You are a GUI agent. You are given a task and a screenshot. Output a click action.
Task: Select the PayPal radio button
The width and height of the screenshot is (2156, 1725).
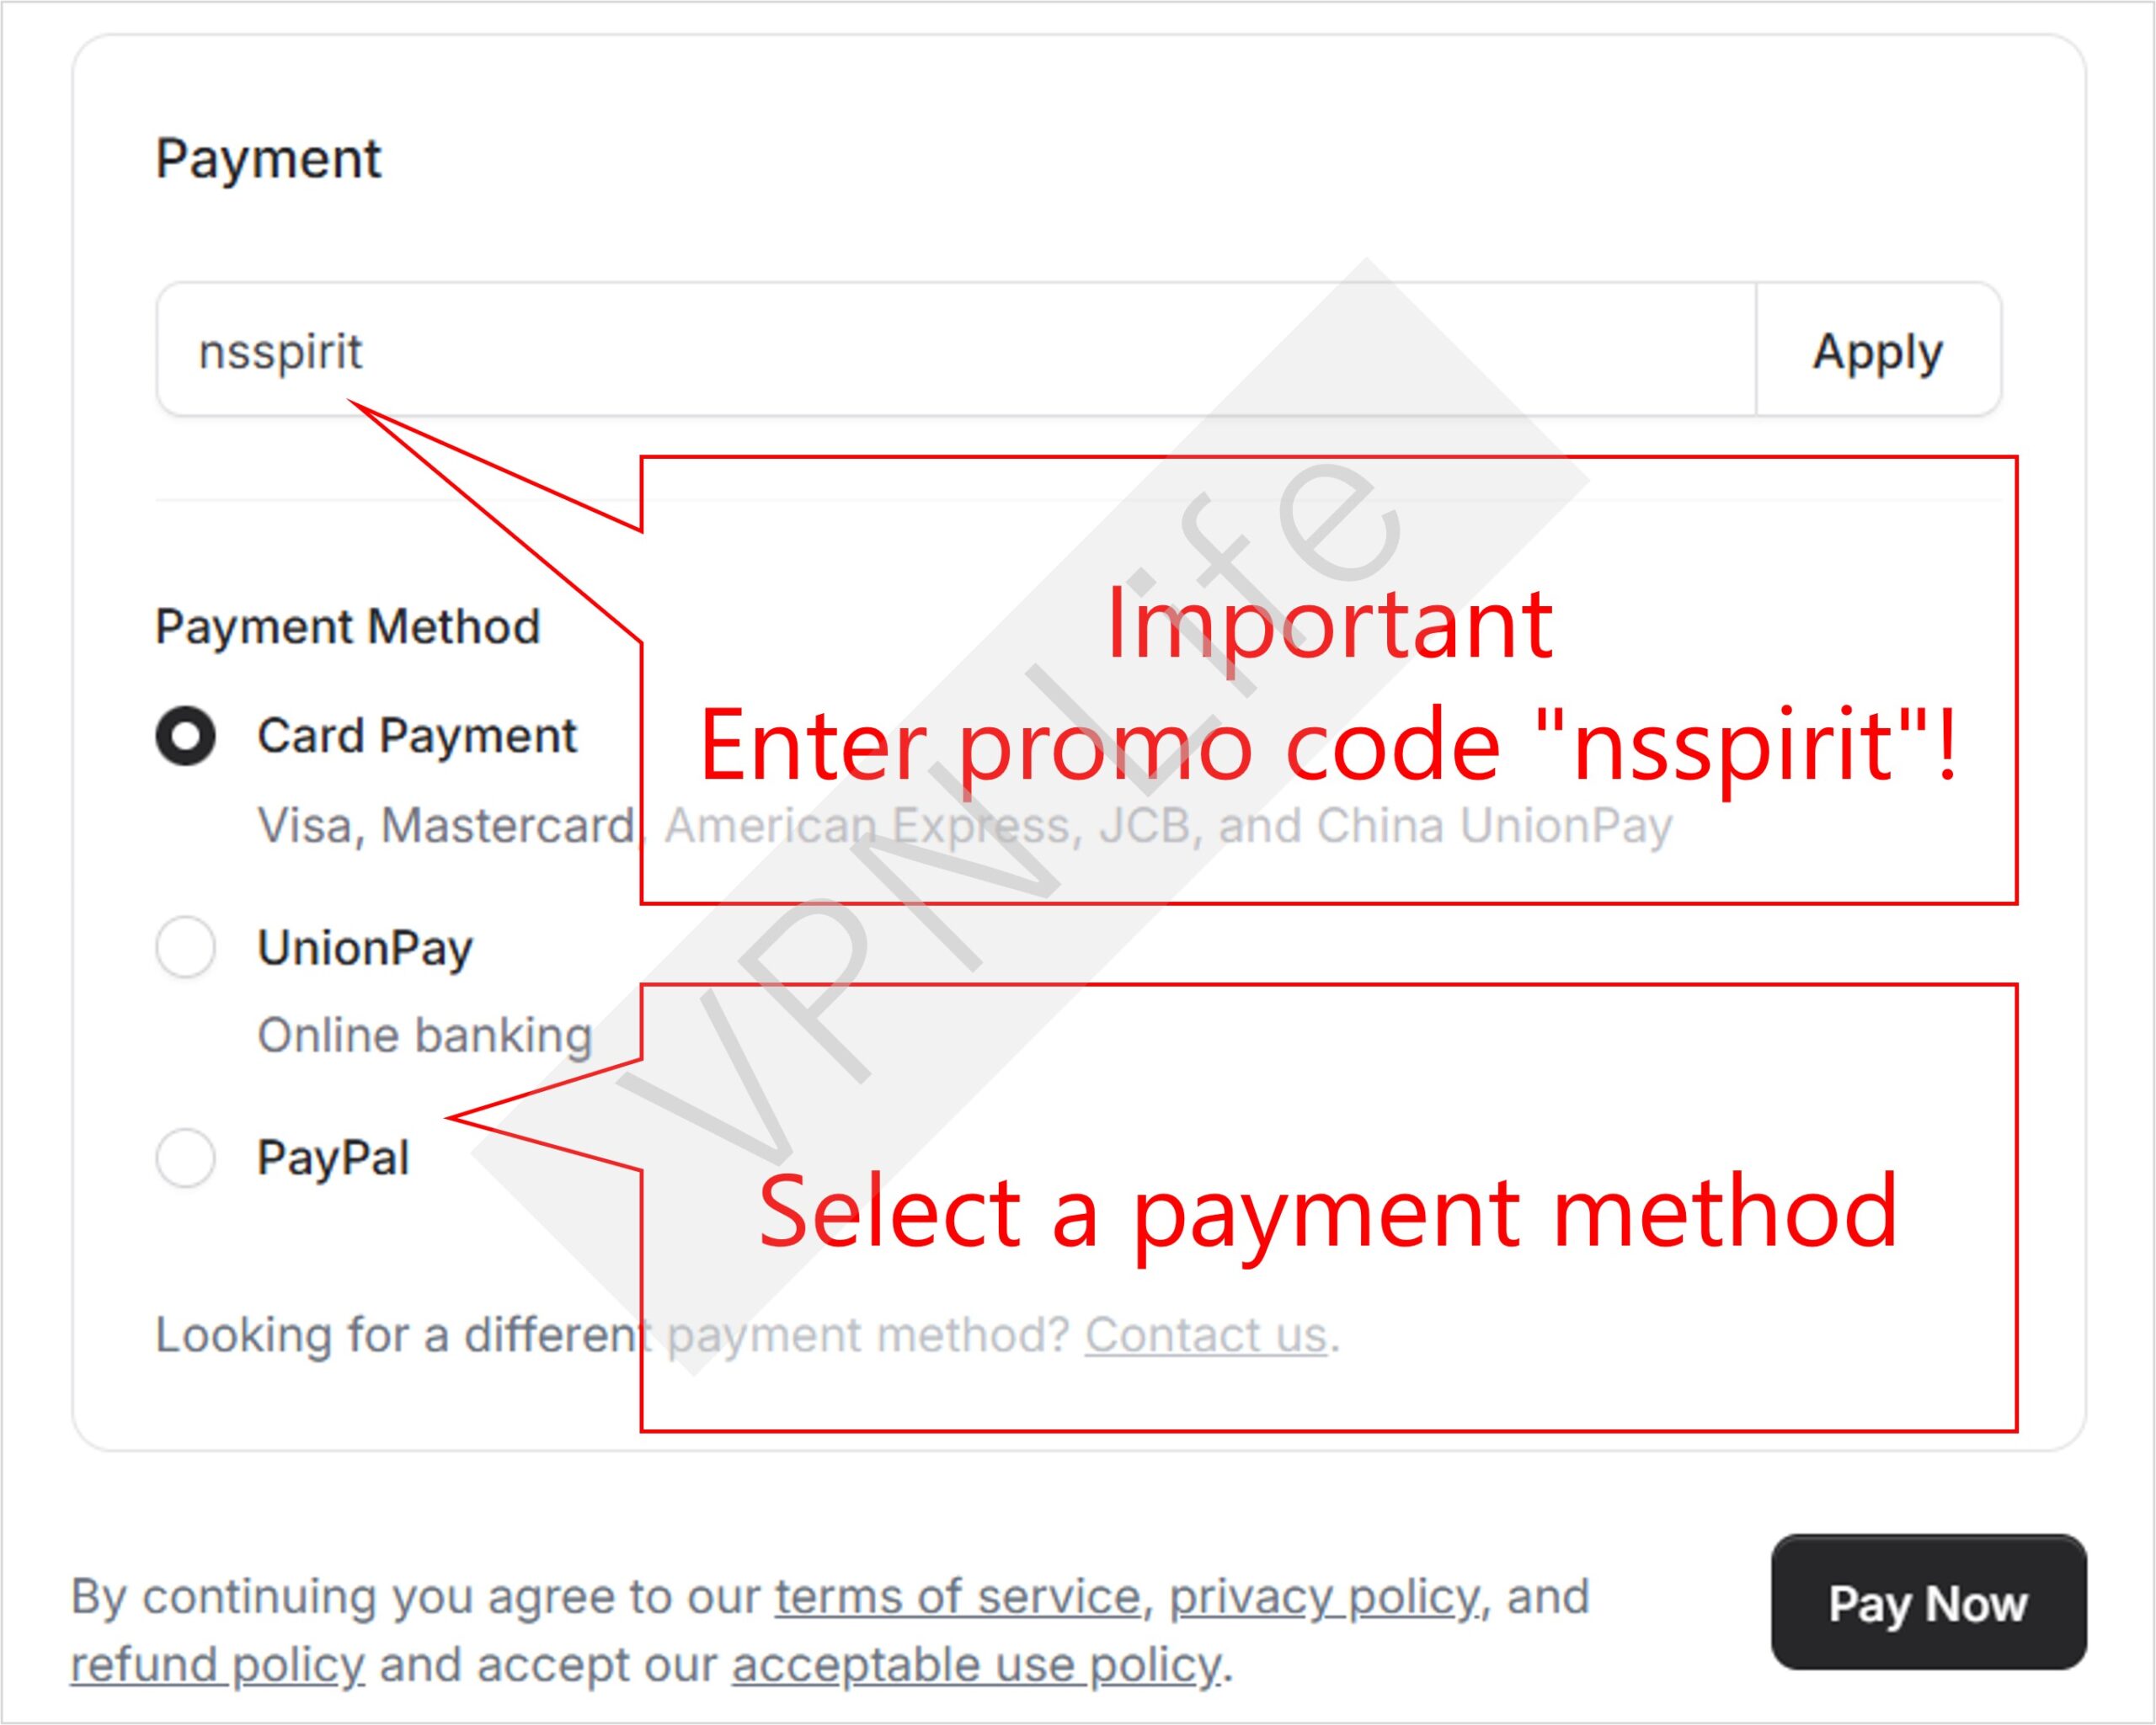(x=186, y=1158)
